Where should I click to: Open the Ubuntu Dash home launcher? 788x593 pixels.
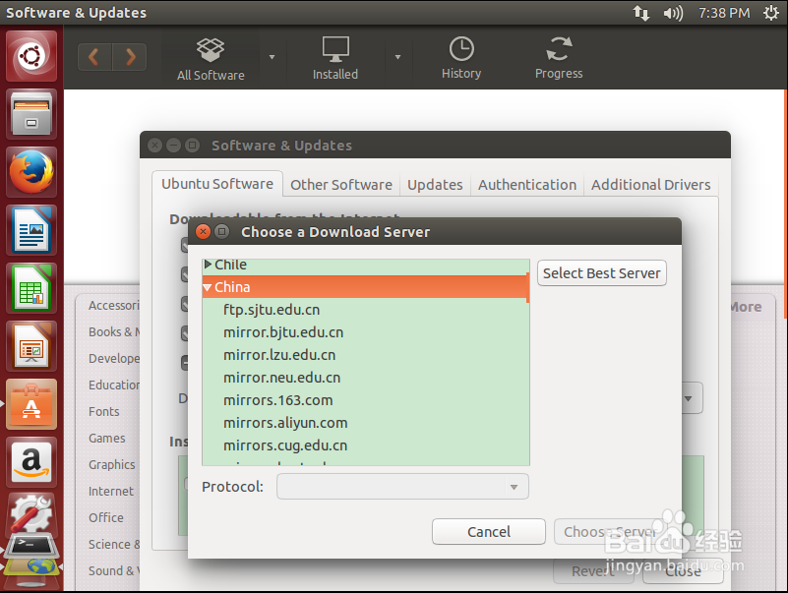(x=31, y=56)
